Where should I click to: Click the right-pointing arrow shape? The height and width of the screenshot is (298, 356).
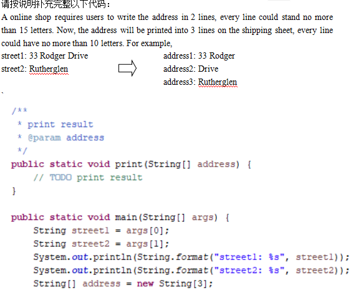pyautogui.click(x=127, y=68)
